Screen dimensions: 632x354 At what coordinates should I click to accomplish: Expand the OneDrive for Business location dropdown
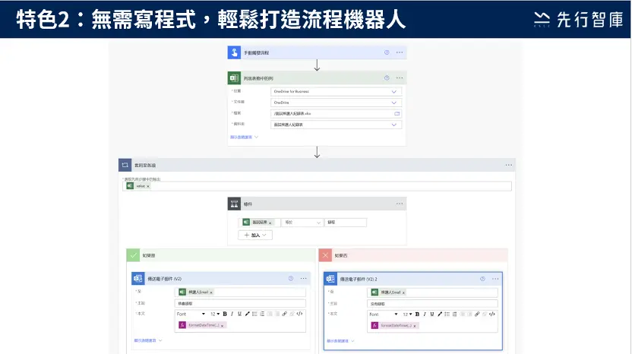pyautogui.click(x=393, y=91)
